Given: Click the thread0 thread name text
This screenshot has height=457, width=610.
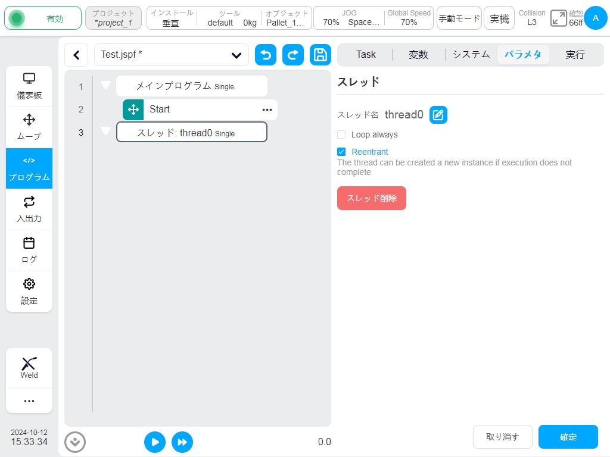Looking at the screenshot, I should point(404,115).
